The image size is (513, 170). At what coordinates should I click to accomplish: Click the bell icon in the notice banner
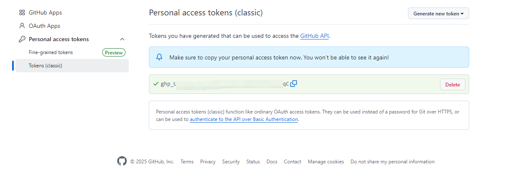point(159,57)
